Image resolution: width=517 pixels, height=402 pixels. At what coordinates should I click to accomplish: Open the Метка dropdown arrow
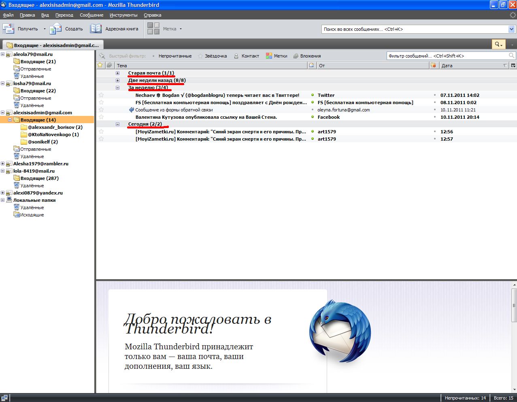181,29
